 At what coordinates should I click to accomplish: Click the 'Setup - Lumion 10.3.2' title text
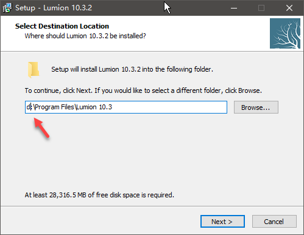click(54, 8)
